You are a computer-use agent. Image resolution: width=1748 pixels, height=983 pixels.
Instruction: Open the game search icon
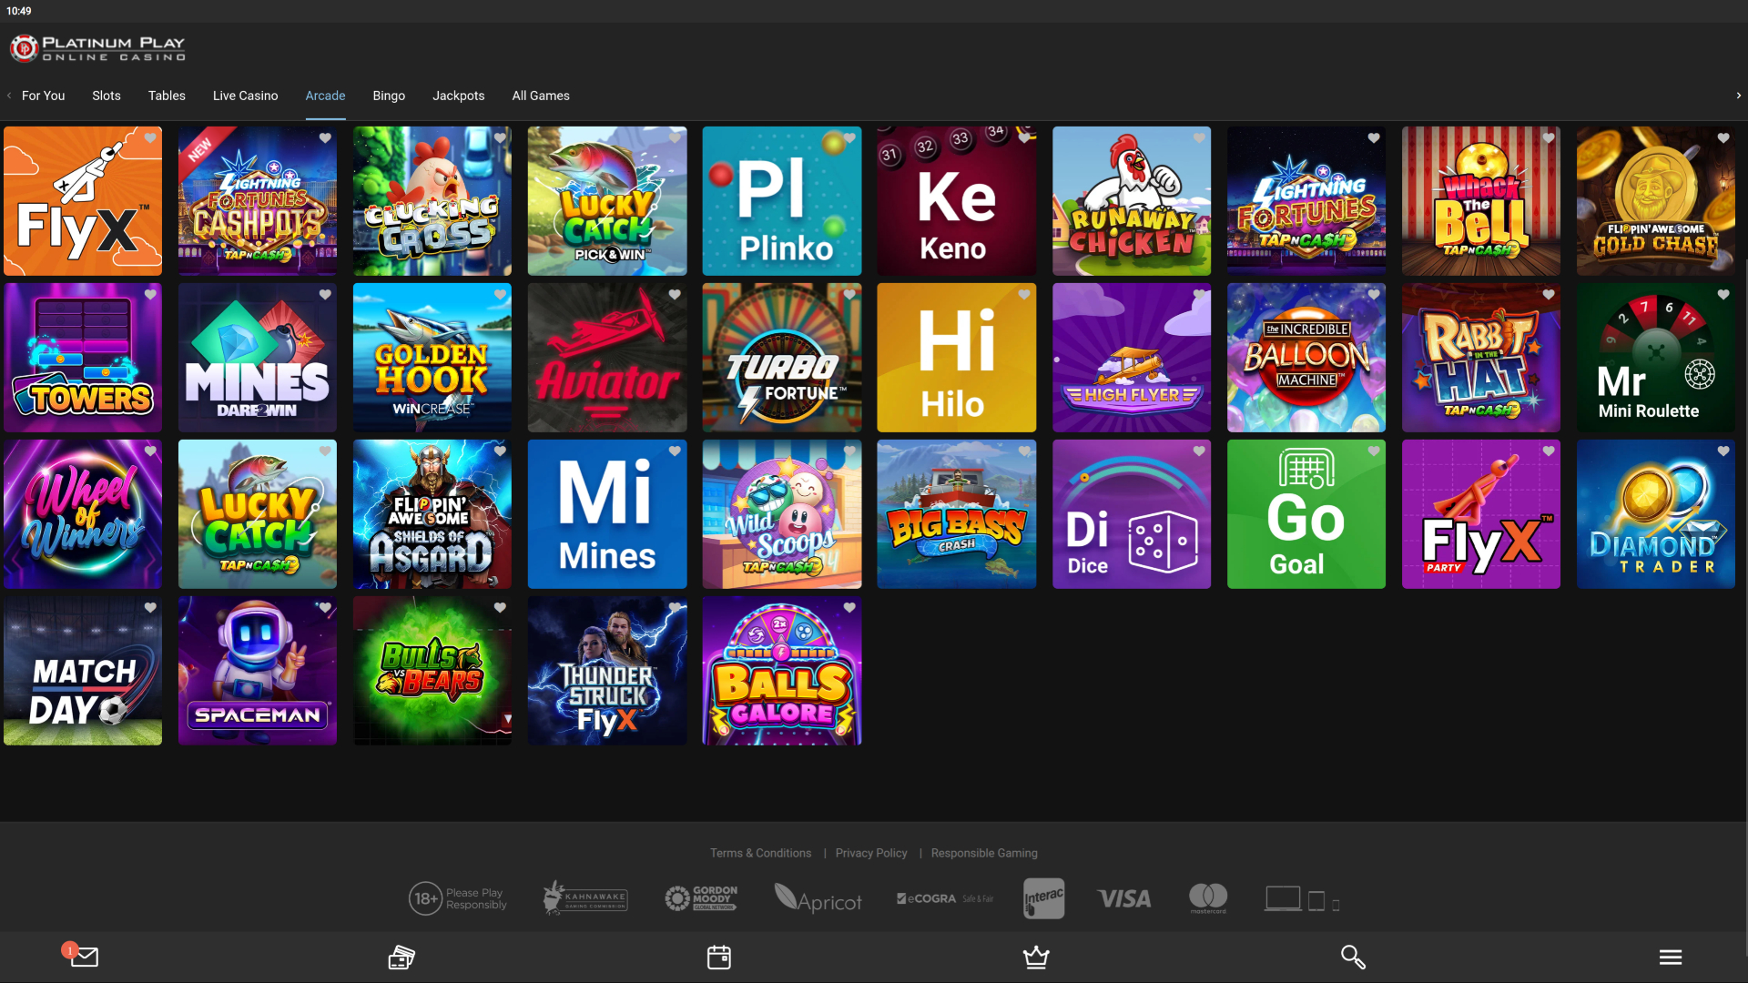(x=1354, y=957)
